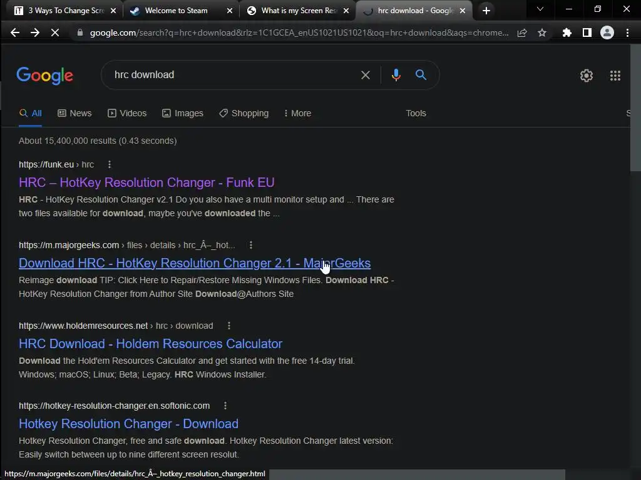This screenshot has height=480, width=641.
Task: Open options for majorgeeks result
Action: [251, 245]
